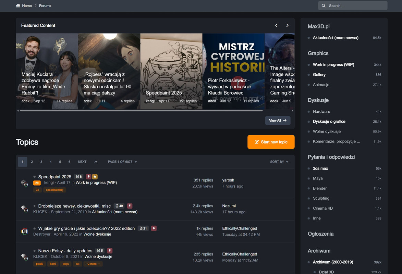402x274 pixels.
Task: Click pinned icon on Speedpaint 2025 topic
Action: click(x=88, y=177)
